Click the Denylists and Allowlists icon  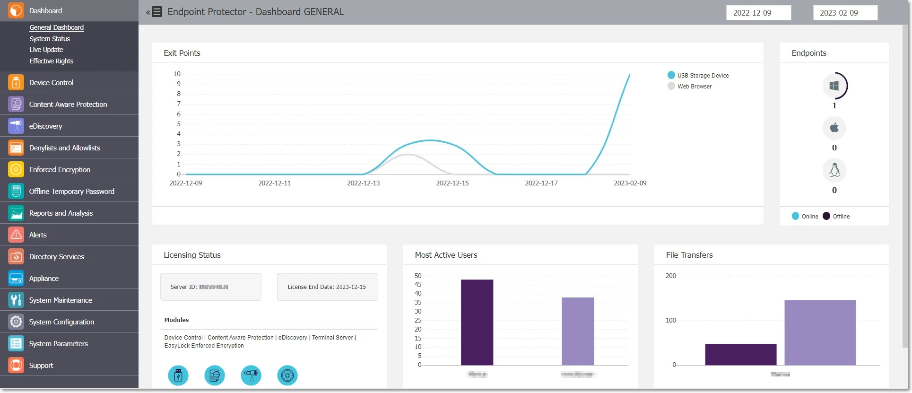coord(16,148)
